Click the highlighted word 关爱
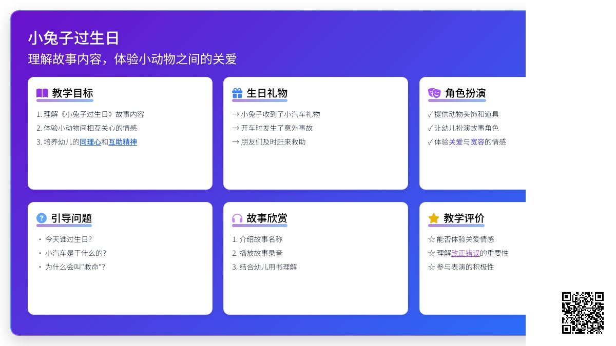 point(456,142)
